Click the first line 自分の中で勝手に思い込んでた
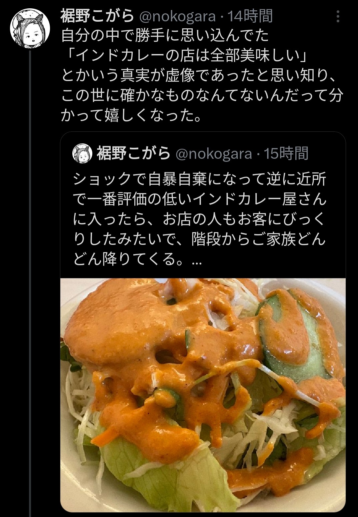 point(165,36)
